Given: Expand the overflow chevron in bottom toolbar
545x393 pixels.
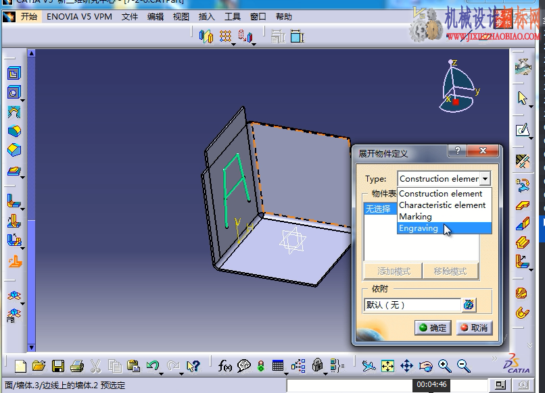Looking at the screenshot, I should [494, 359].
